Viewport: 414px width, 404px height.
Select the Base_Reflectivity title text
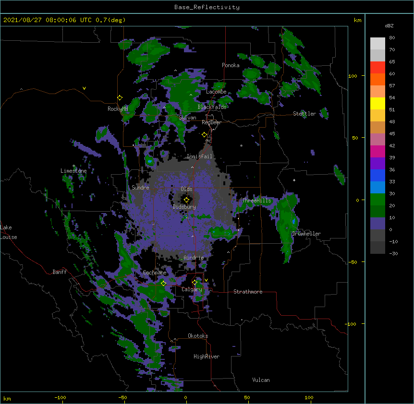tap(207, 7)
